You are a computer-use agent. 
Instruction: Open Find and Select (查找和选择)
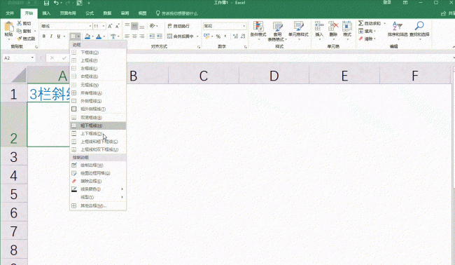tap(419, 30)
